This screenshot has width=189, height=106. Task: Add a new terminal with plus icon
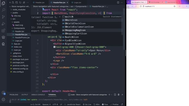pos(109,95)
